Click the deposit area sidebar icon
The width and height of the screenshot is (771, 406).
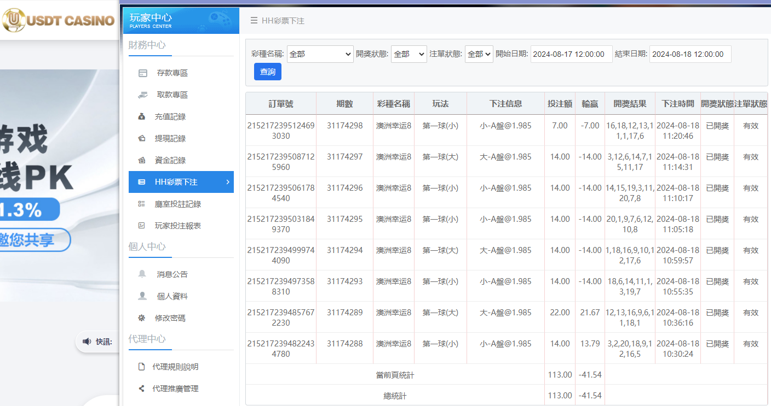(x=142, y=73)
